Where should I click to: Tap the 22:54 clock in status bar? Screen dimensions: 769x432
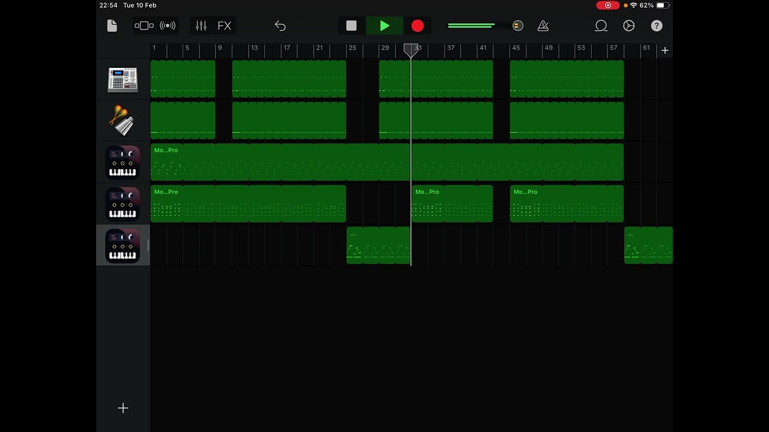[108, 5]
